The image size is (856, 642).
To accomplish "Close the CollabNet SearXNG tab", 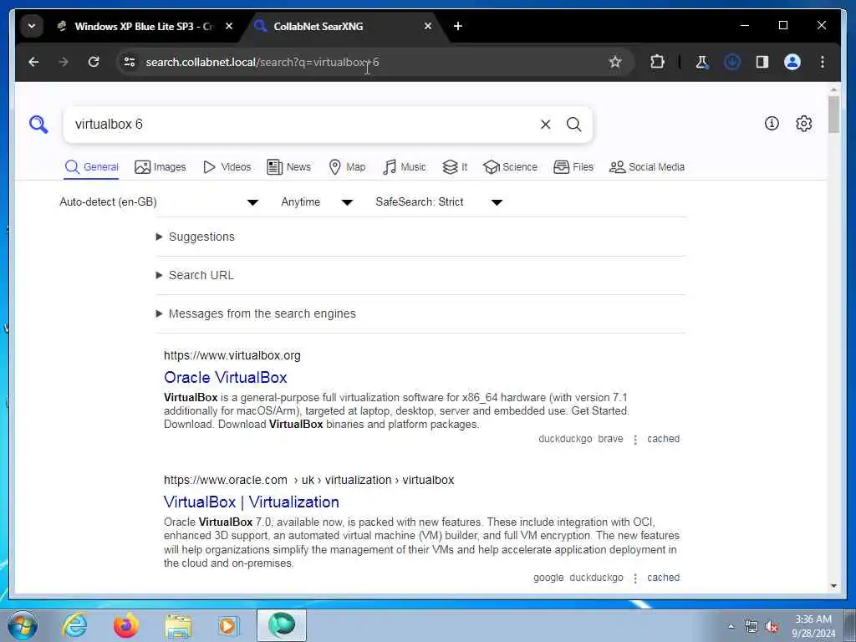I will [428, 26].
